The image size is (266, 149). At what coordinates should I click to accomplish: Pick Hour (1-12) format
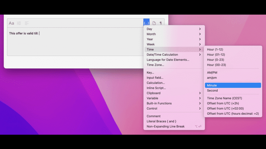coord(233,50)
